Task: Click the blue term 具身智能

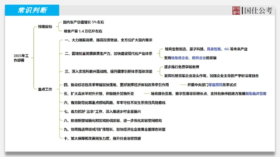Action: pos(214,49)
